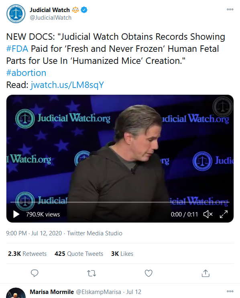The height and width of the screenshot is (298, 240).
Task: Click the video progress bar
Action: (x=120, y=202)
